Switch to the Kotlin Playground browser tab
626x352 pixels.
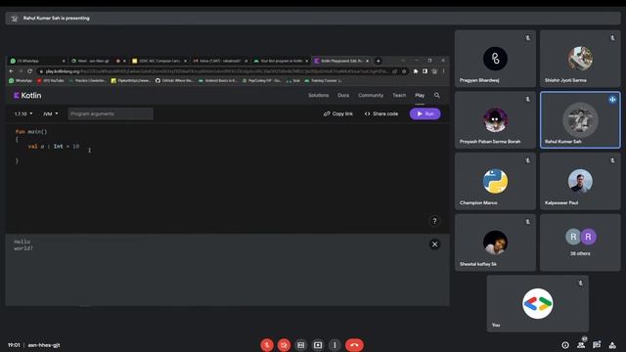point(341,61)
